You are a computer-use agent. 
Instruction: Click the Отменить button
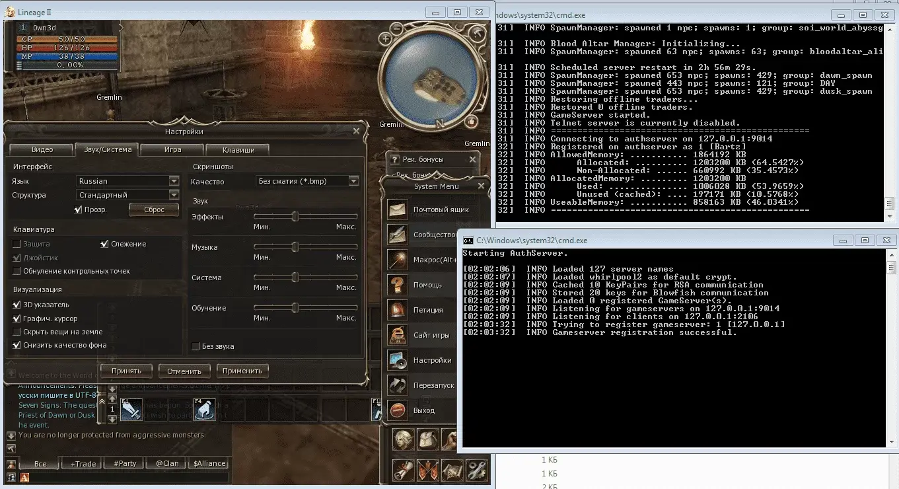coord(184,371)
